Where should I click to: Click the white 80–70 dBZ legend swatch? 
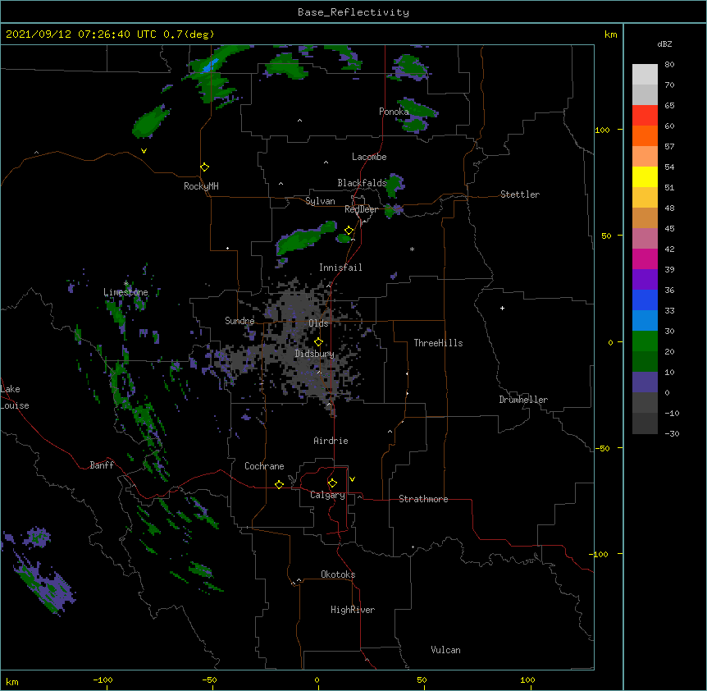point(645,75)
